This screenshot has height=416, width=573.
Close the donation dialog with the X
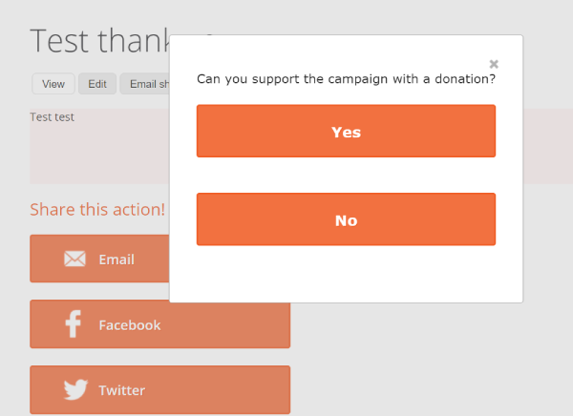click(x=494, y=64)
